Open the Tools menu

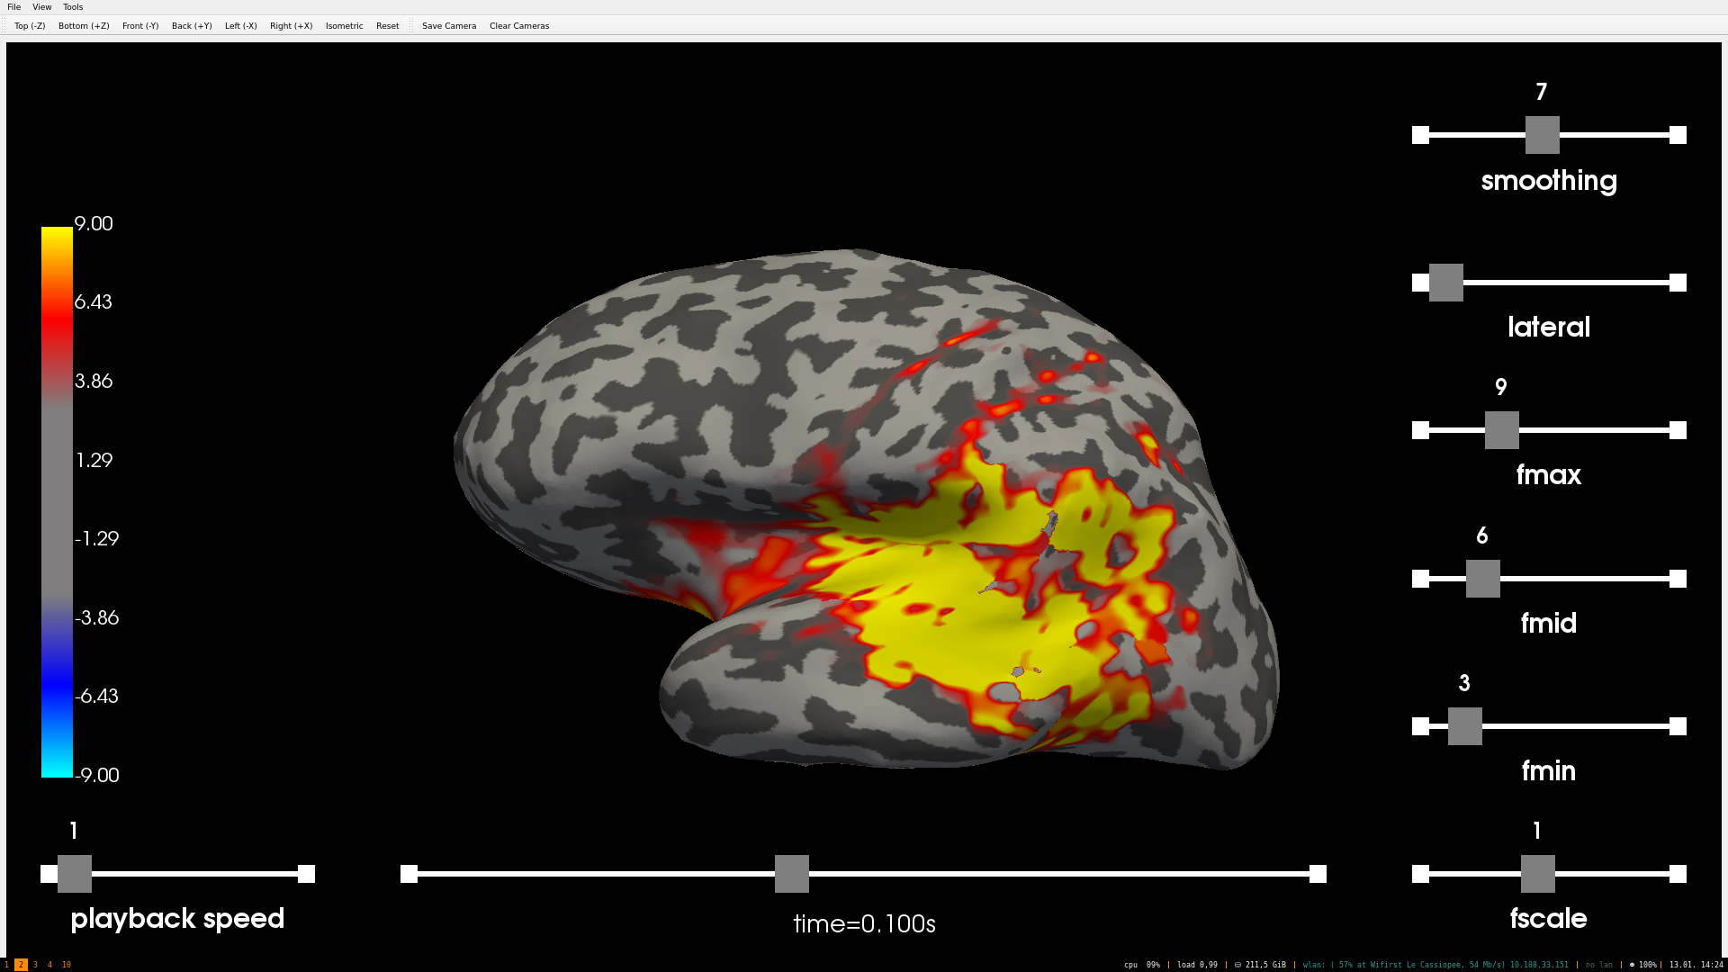coord(73,7)
